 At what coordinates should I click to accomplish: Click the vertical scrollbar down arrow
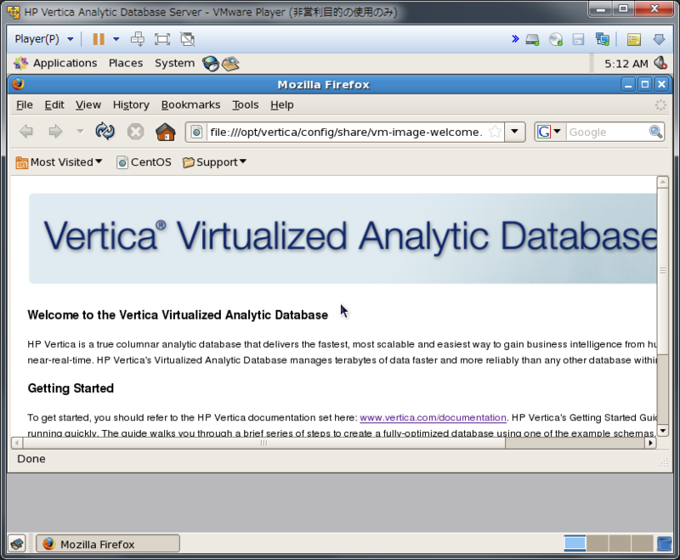[662, 430]
